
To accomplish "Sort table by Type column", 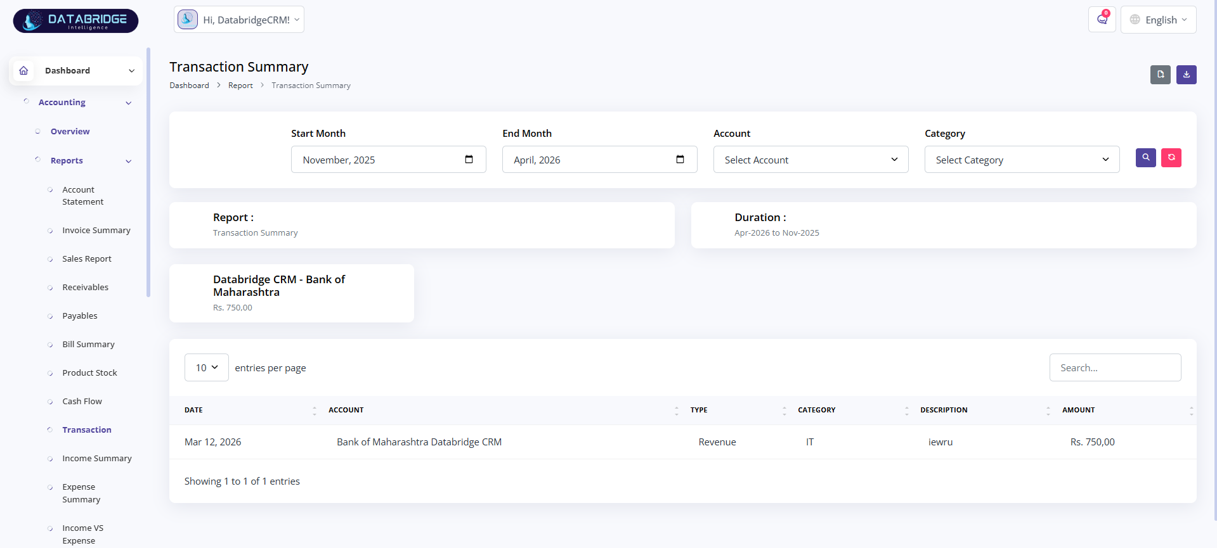I will pos(784,411).
